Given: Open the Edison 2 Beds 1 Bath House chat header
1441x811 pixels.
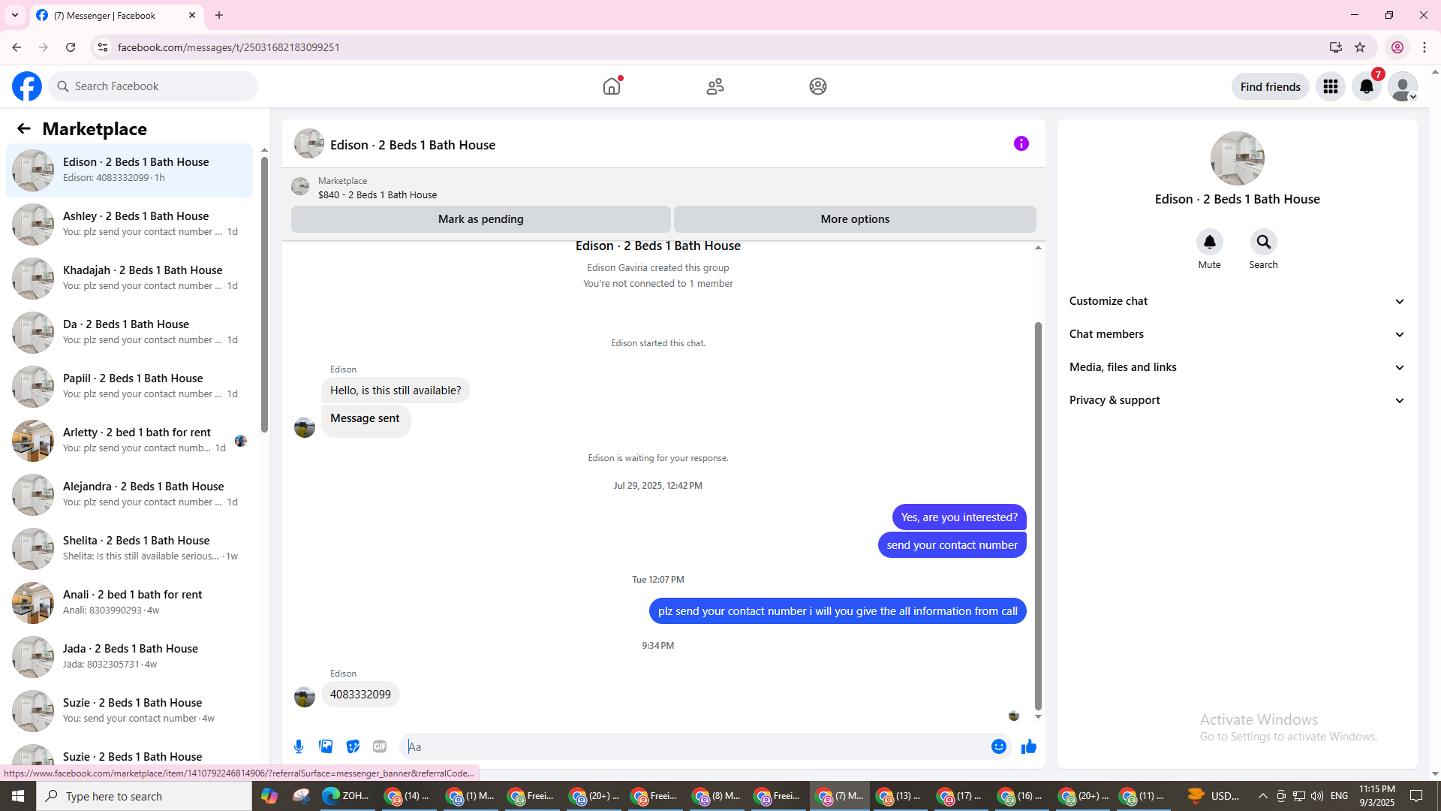Looking at the screenshot, I should click(x=396, y=144).
